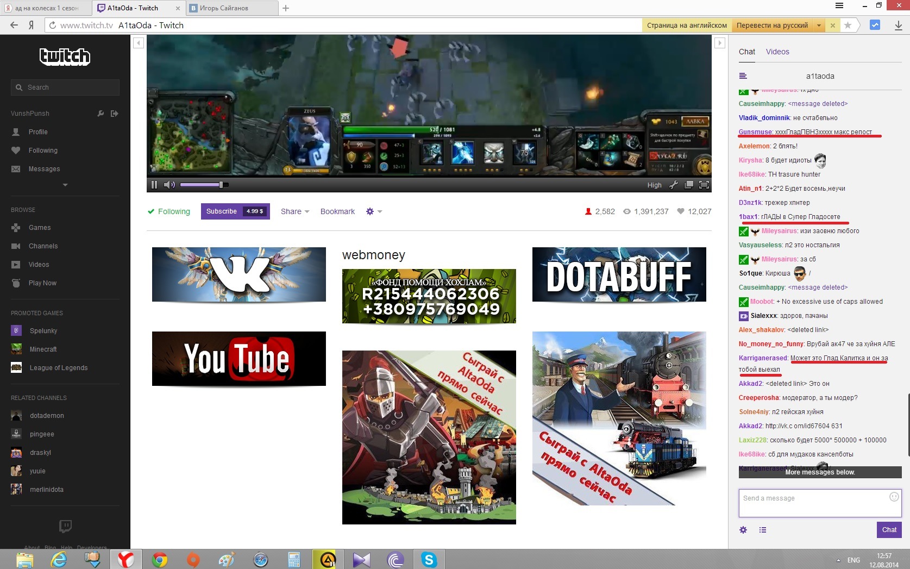Viewport: 910px width, 569px height.
Task: Open the VK banner panel
Action: tap(239, 274)
